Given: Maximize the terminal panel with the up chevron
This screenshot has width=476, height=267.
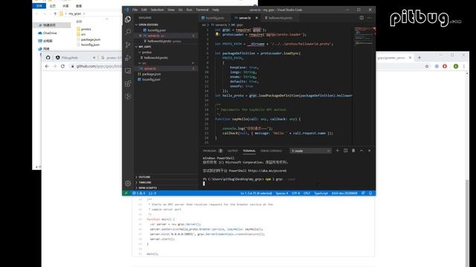Looking at the screenshot, I should [361, 151].
